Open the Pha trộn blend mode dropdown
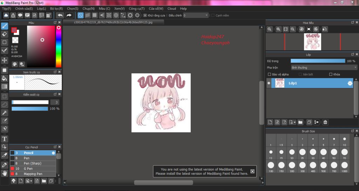 324,67
